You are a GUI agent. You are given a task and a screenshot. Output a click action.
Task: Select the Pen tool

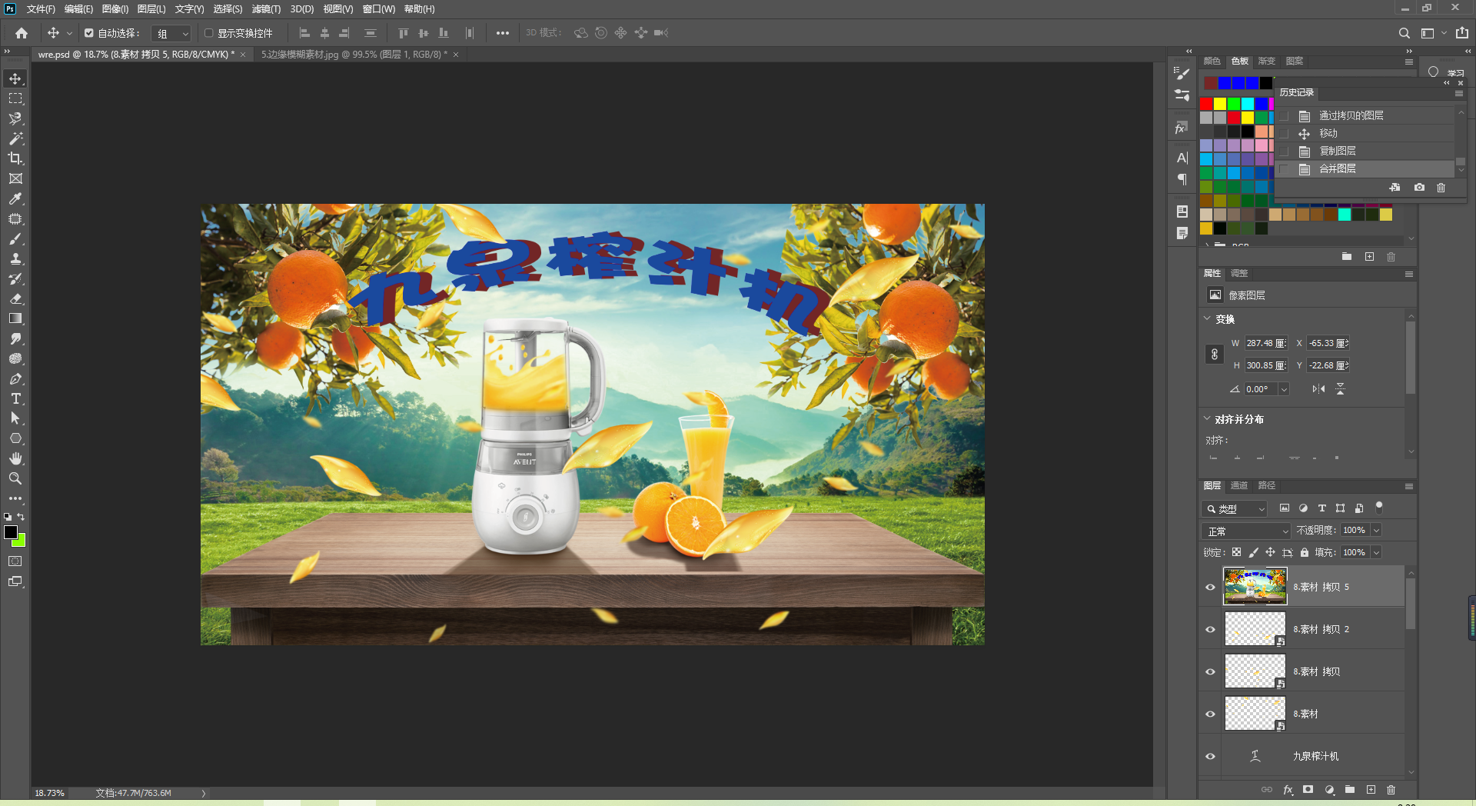click(15, 378)
